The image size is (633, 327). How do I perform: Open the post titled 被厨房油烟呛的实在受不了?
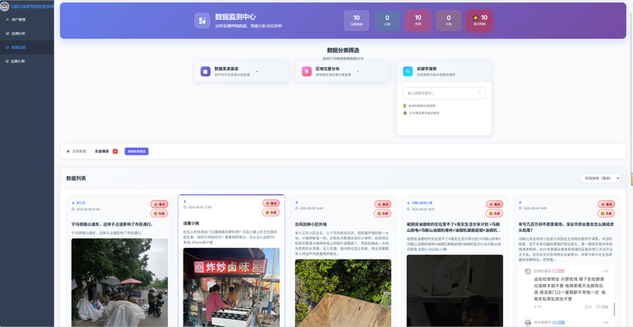coord(454,227)
